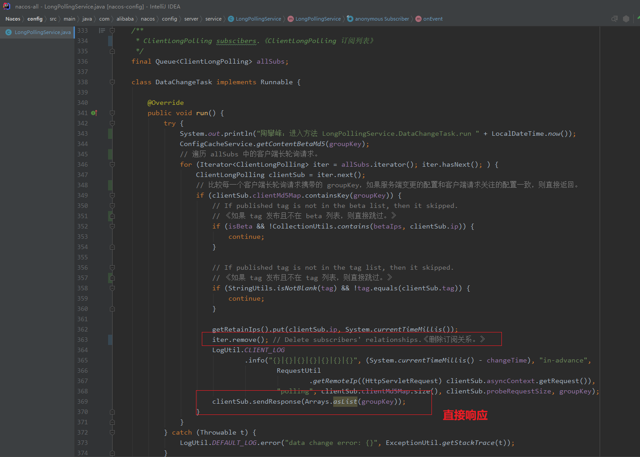This screenshot has width=640, height=457.
Task: Open the lowercase nacos package breadcrumb
Action: tap(148, 19)
